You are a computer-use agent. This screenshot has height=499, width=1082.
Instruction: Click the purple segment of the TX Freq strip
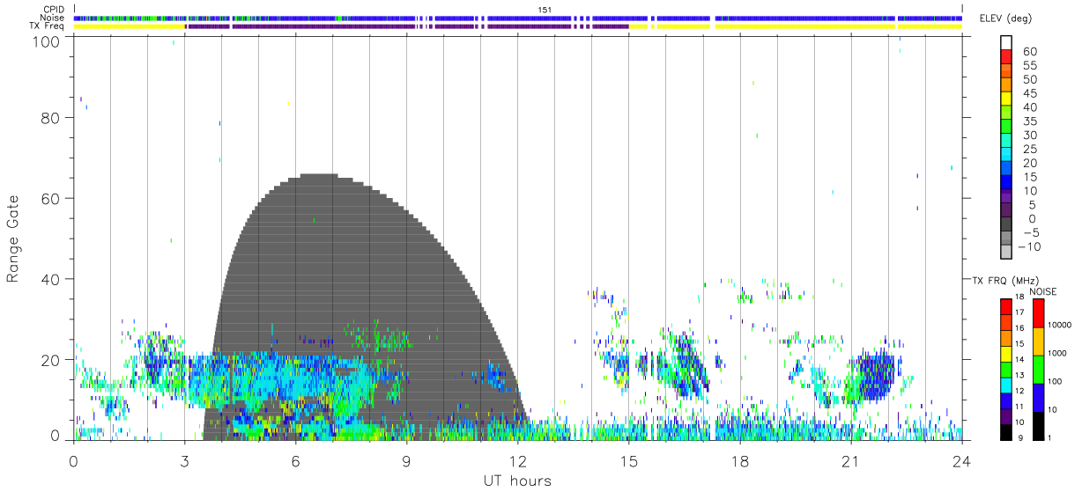(407, 26)
